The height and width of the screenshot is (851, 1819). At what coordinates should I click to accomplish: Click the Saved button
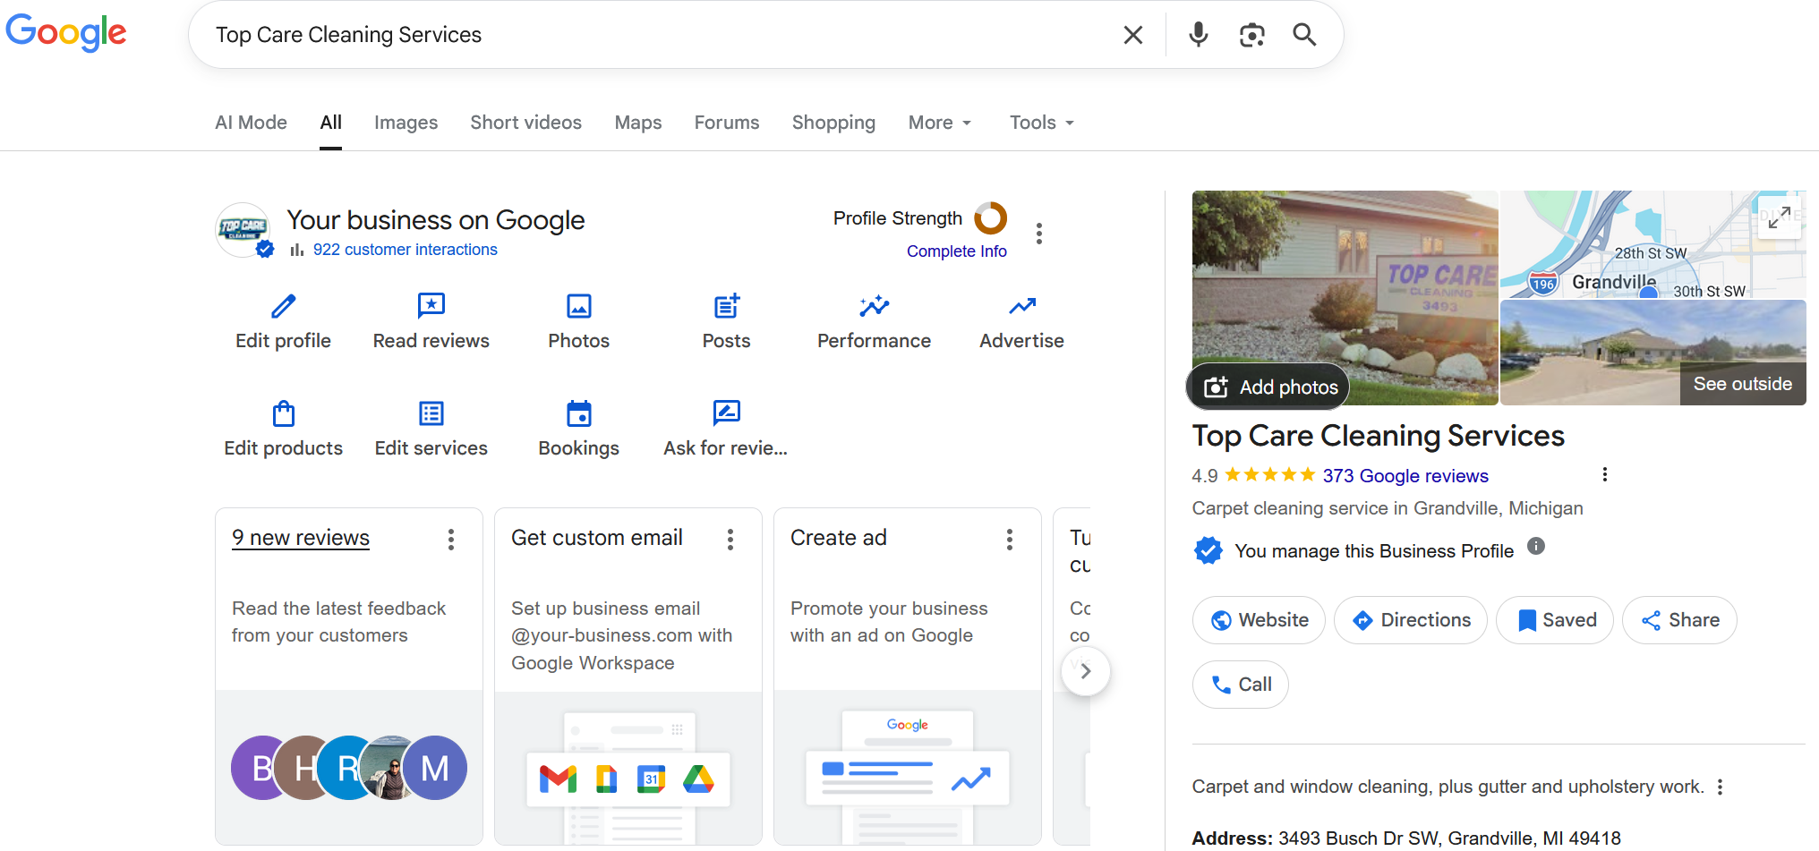tap(1554, 620)
